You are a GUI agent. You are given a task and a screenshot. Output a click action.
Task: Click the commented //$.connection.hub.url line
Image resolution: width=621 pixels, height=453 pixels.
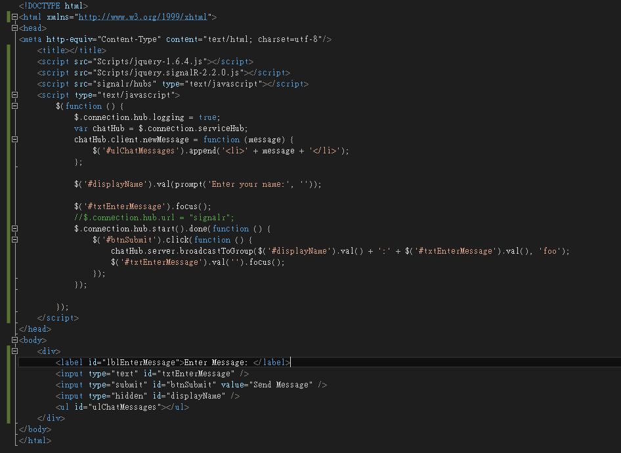(x=154, y=218)
